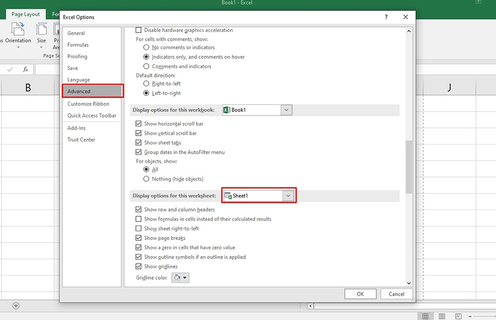Switch to Page Break Preview icon
This screenshot has height=320, width=496.
[458, 316]
